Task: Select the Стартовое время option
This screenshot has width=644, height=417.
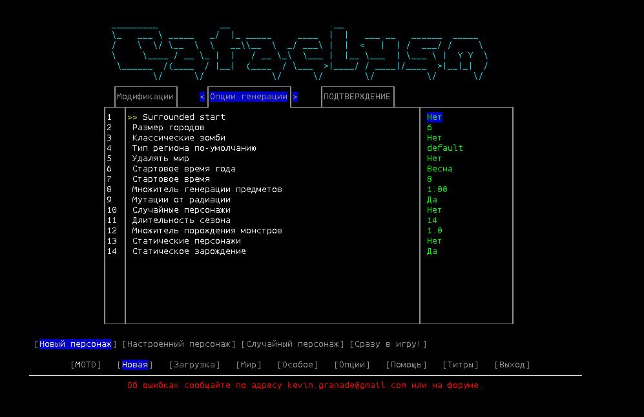Action: [x=171, y=179]
